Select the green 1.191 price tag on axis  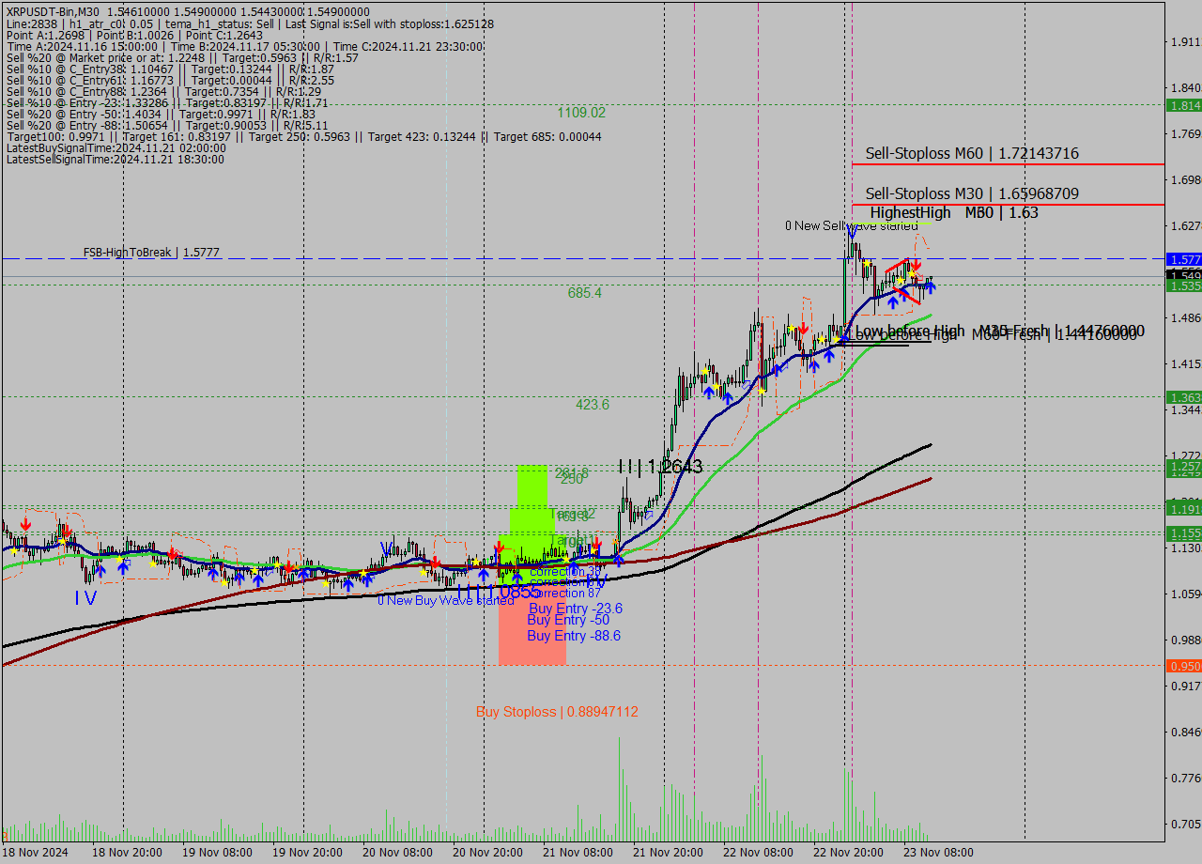1183,509
